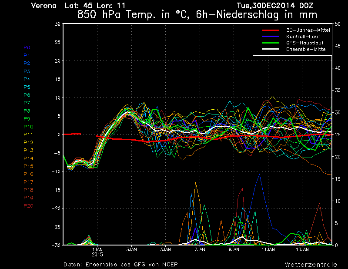348x269 pixels.
Task: Click the "2015" year label under the date axis
Action: (x=97, y=255)
